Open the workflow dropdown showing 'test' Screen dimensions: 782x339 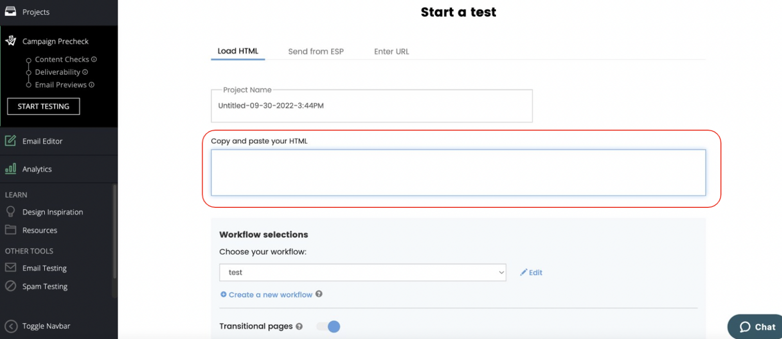pyautogui.click(x=362, y=272)
